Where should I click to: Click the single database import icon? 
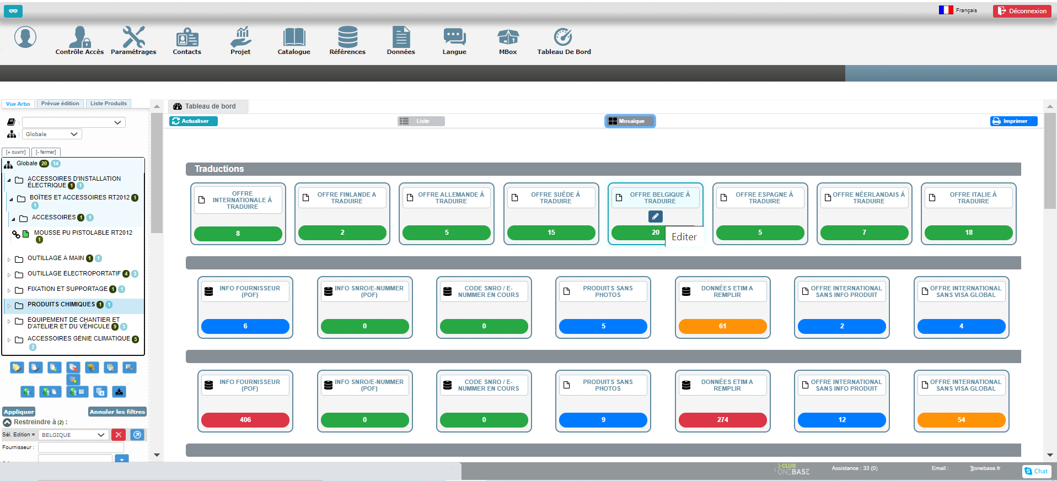point(28,392)
